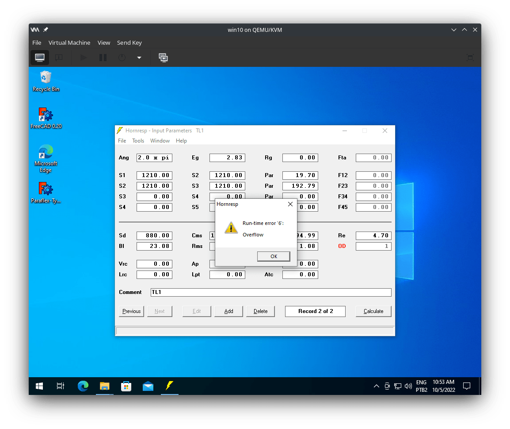
Task: Click the virt-manager logo icon in title bar
Action: (x=35, y=30)
